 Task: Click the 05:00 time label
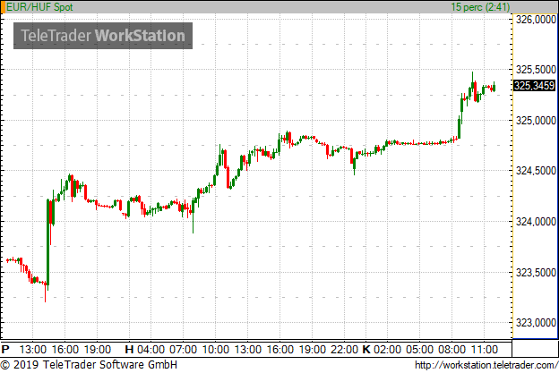pos(419,349)
